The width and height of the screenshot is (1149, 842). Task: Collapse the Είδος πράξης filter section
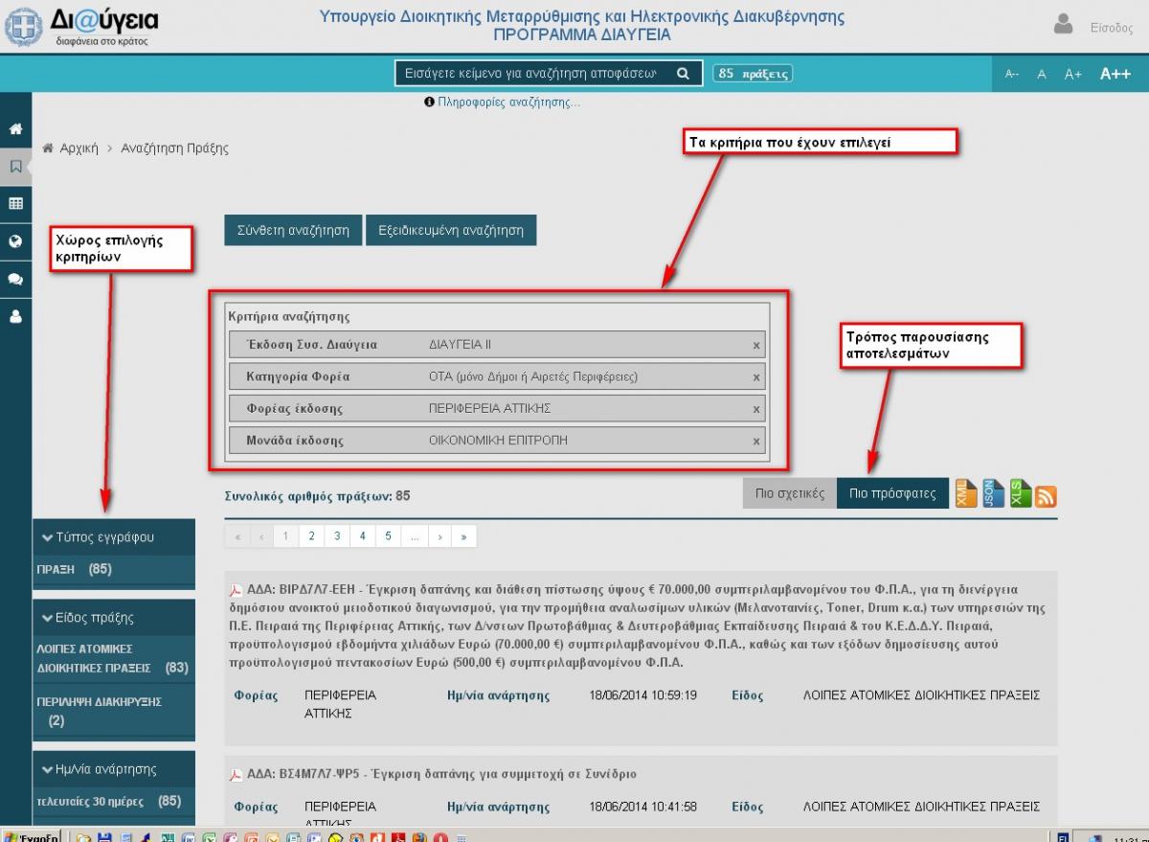click(x=46, y=618)
